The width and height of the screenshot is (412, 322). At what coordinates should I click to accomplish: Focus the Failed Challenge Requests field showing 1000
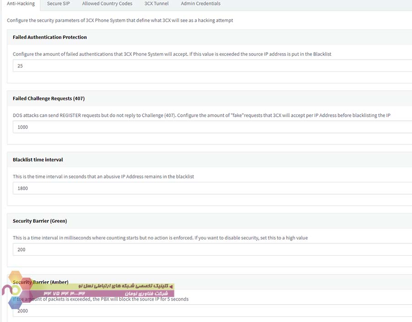tap(212, 127)
